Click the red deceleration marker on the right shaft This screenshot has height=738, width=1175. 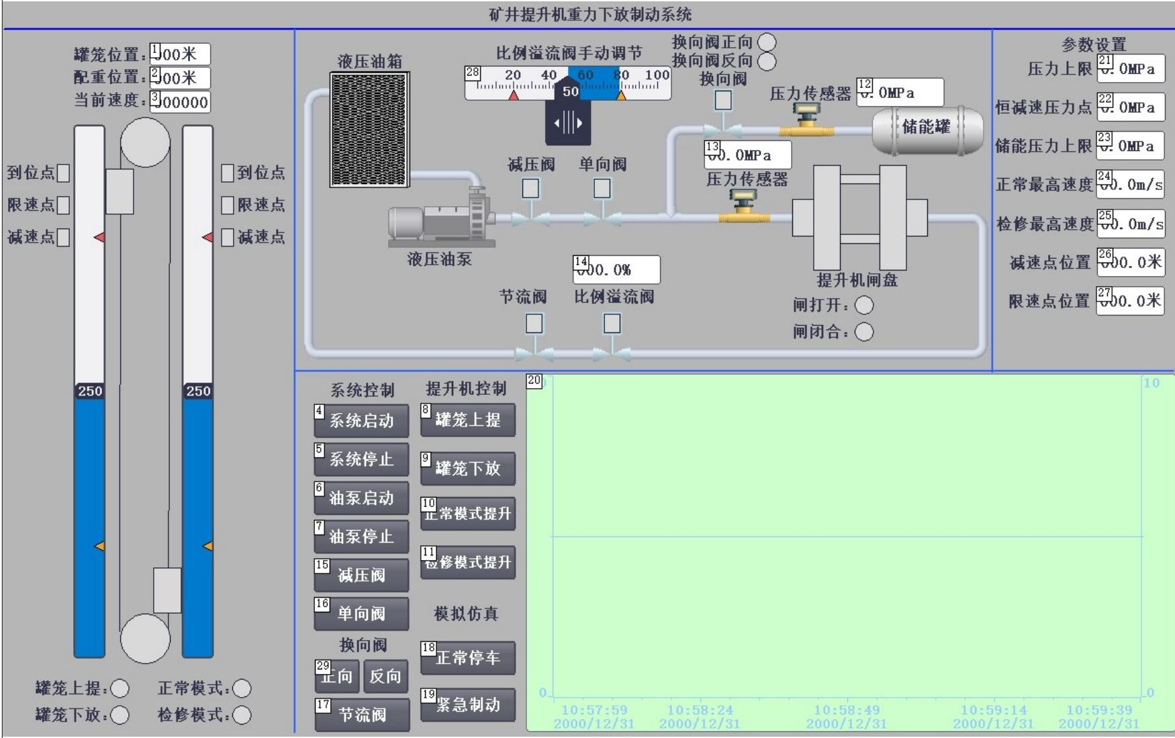pyautogui.click(x=208, y=237)
